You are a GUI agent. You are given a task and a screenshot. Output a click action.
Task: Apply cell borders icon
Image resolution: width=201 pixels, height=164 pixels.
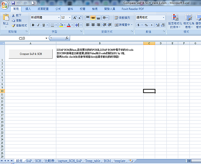52,25
